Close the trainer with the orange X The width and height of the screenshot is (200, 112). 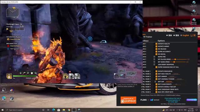coord(194,35)
